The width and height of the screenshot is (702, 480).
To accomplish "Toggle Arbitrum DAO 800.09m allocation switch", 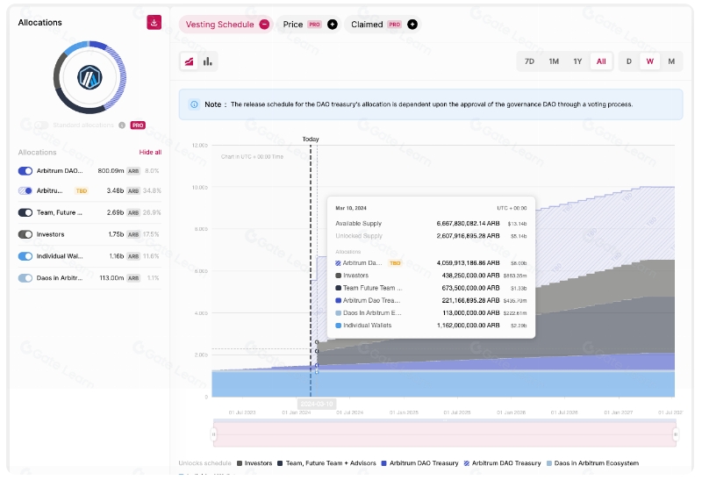I will (x=25, y=170).
